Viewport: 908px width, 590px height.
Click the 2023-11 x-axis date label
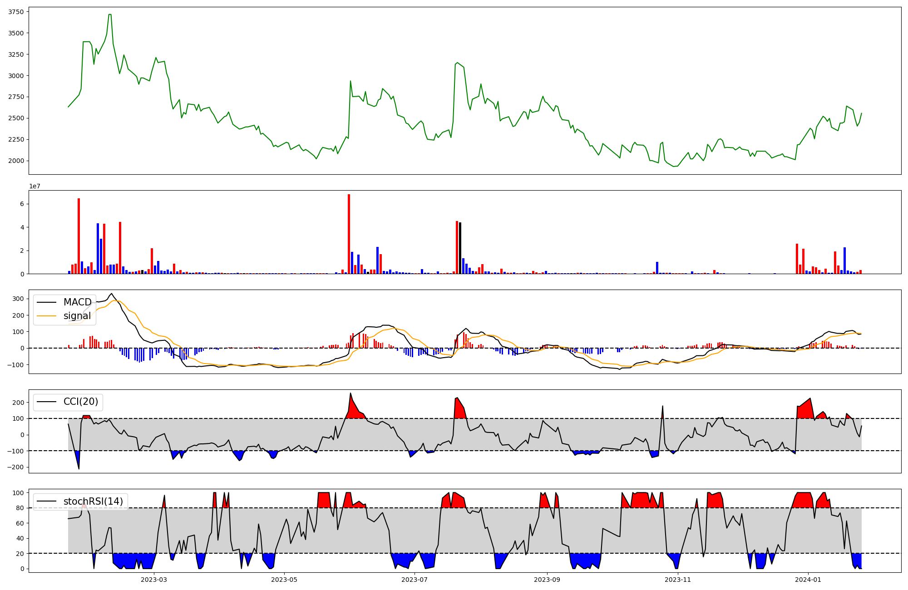coord(678,580)
